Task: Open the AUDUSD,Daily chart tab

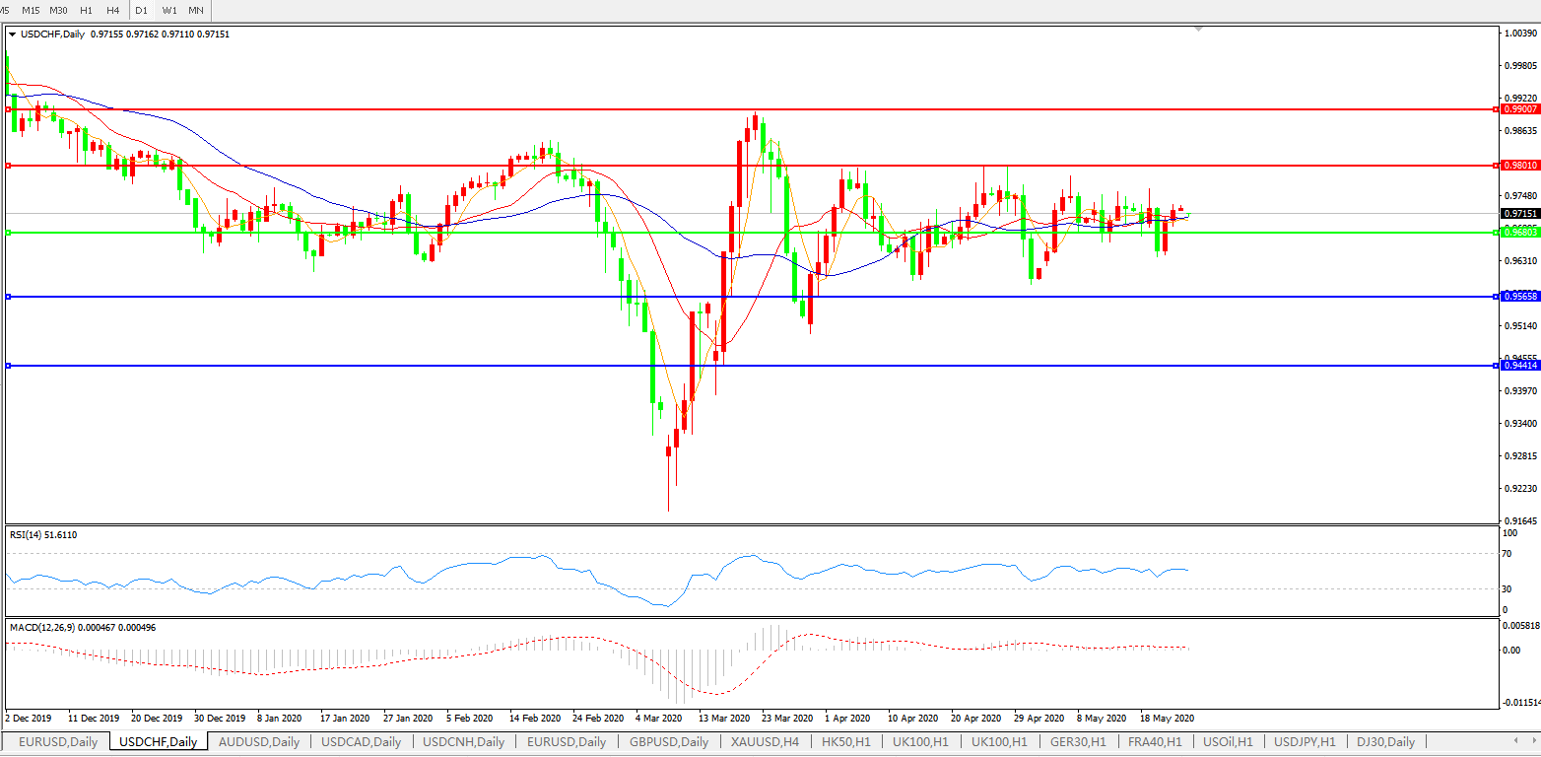Action: pos(259,741)
